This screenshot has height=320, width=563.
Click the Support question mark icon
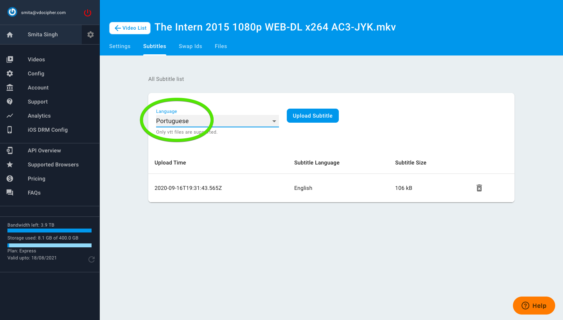click(x=10, y=102)
